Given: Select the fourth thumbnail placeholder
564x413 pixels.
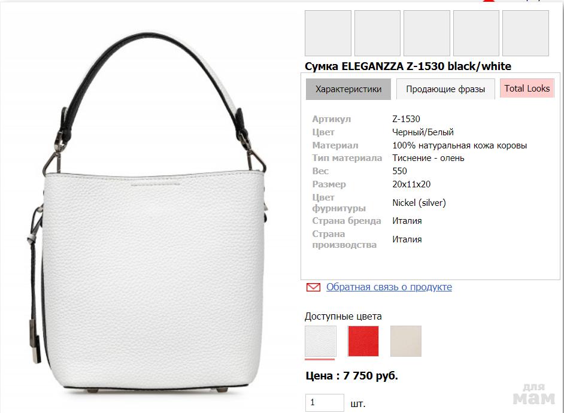Looking at the screenshot, I should 476,33.
